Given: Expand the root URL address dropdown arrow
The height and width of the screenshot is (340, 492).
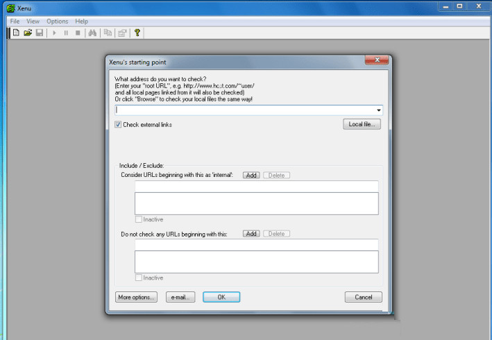Looking at the screenshot, I should pos(379,110).
